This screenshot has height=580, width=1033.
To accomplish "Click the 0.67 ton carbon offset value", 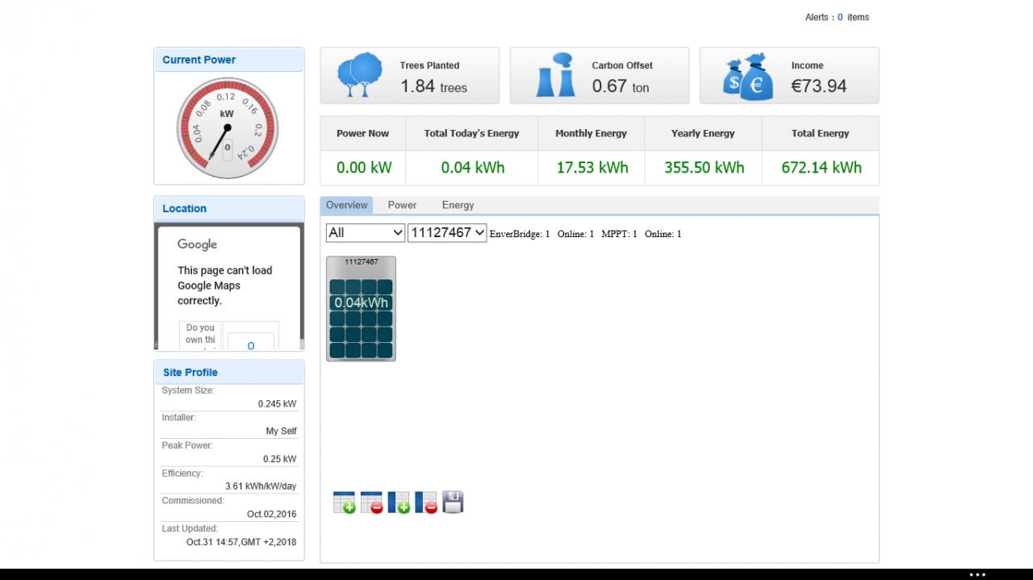I will click(621, 86).
